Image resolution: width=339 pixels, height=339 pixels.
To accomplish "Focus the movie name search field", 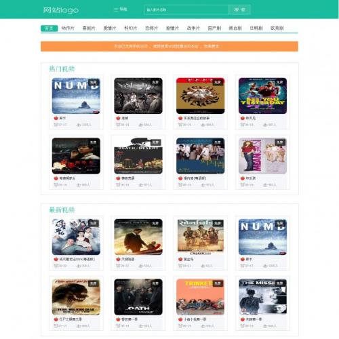I will click(186, 9).
